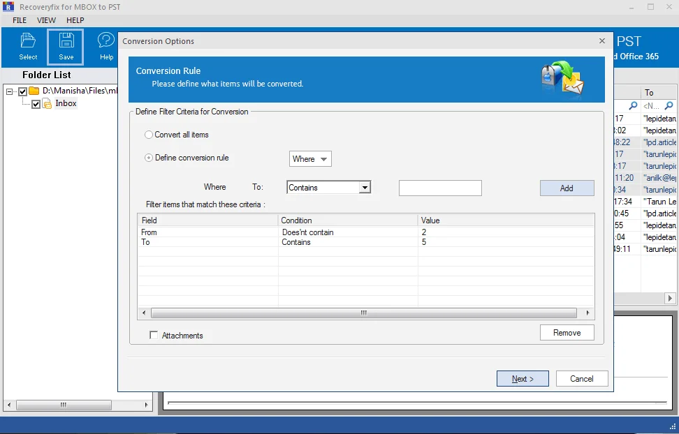The image size is (679, 434).
Task: Click the criteria list horizontal scrollbar thumb
Action: coord(364,313)
